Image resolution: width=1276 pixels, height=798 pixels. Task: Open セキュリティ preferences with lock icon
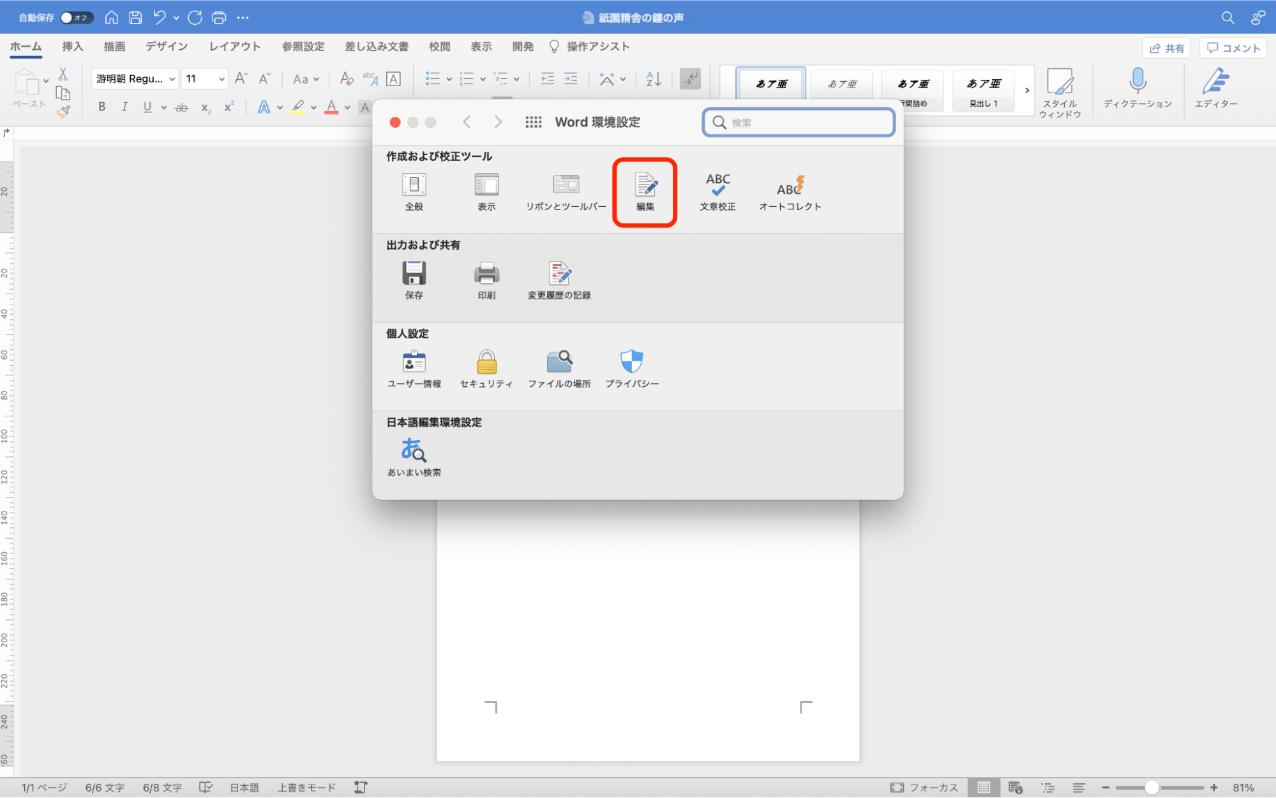coord(486,369)
